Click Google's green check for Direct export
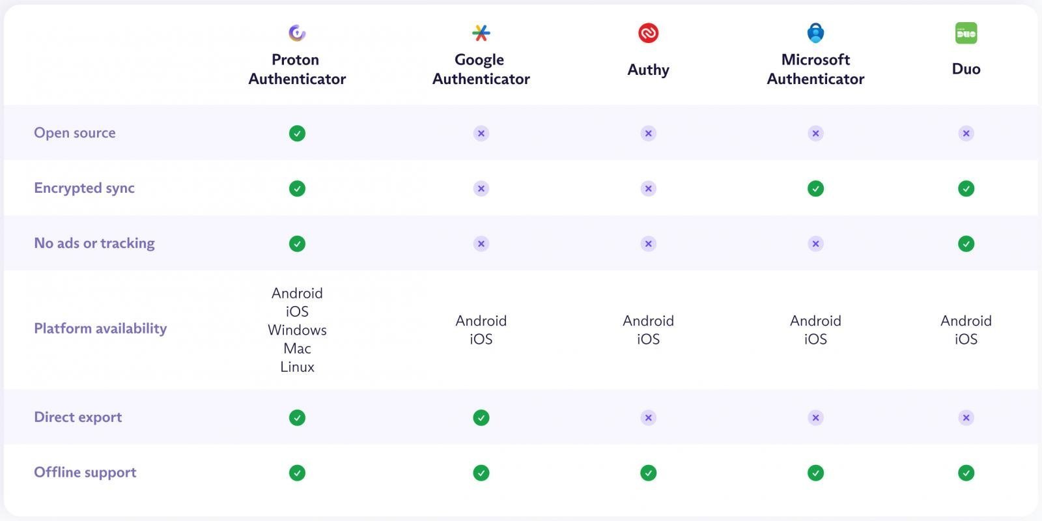The height and width of the screenshot is (521, 1042). [x=481, y=418]
